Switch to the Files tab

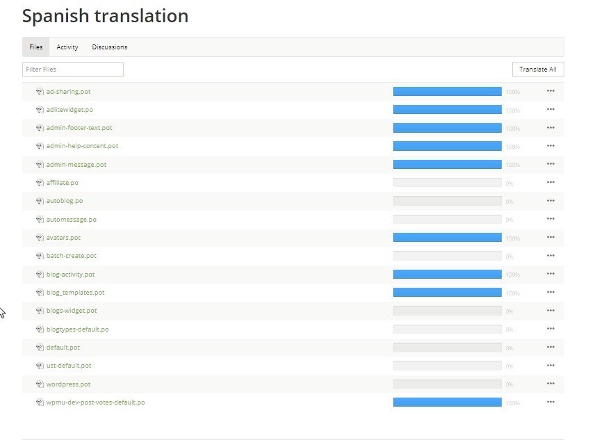(36, 47)
